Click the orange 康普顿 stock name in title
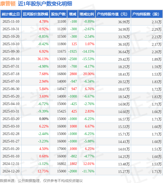The height and width of the screenshot is (183, 163). click(x=8, y=4)
